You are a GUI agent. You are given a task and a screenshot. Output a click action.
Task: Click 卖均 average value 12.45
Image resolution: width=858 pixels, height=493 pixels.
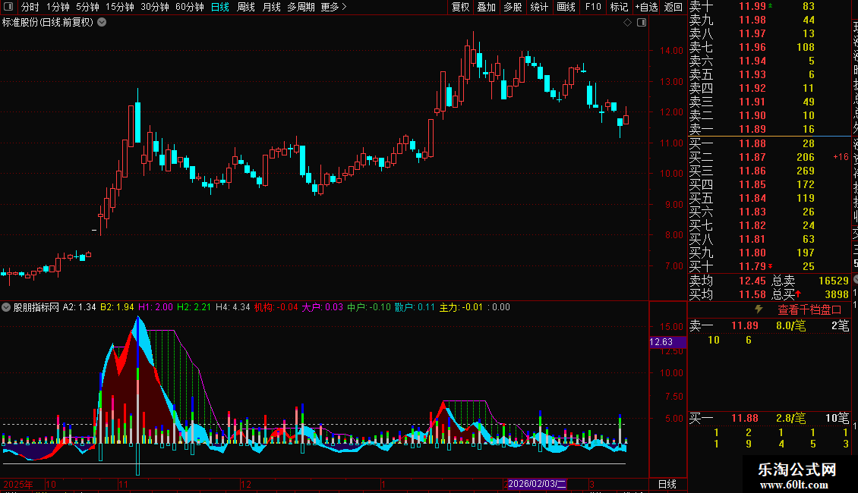coord(752,281)
